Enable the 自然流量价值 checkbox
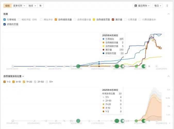This screenshot has width=174, height=129. [x=75, y=20]
